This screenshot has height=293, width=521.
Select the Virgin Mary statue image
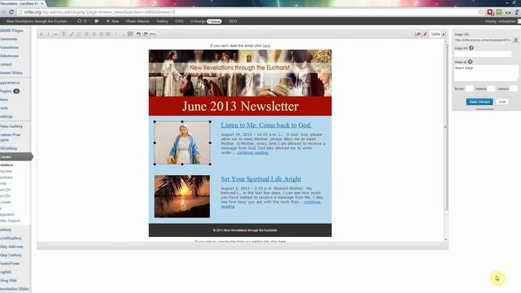point(182,143)
